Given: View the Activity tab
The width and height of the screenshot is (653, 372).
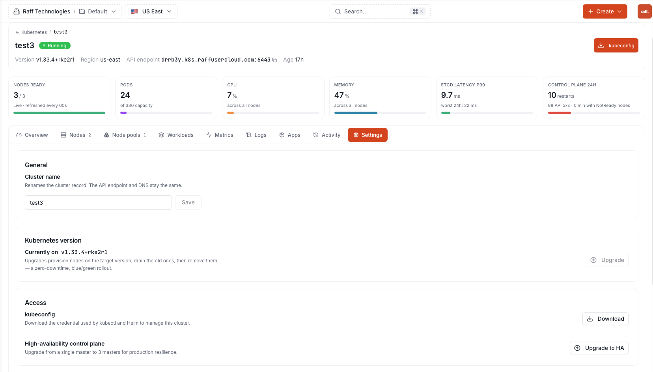Looking at the screenshot, I should pos(326,135).
